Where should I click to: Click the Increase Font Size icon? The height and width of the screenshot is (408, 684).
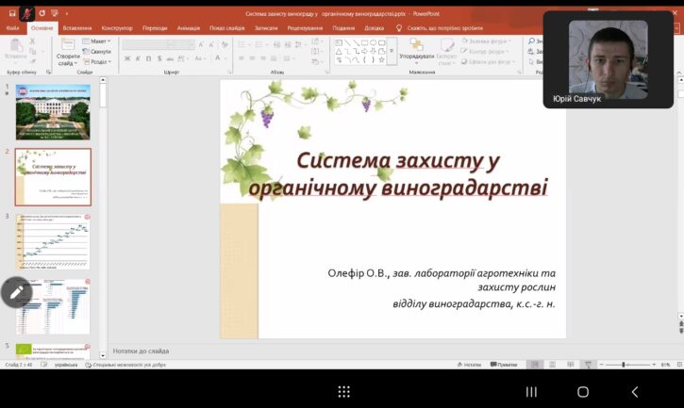(201, 44)
